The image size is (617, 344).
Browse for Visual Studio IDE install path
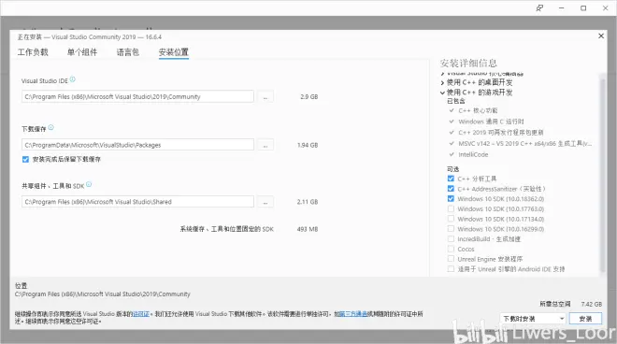click(x=265, y=96)
